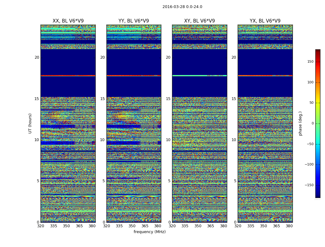Select the 'XX, BL V6*V9' panel title
The height and width of the screenshot is (247, 325).
point(68,21)
